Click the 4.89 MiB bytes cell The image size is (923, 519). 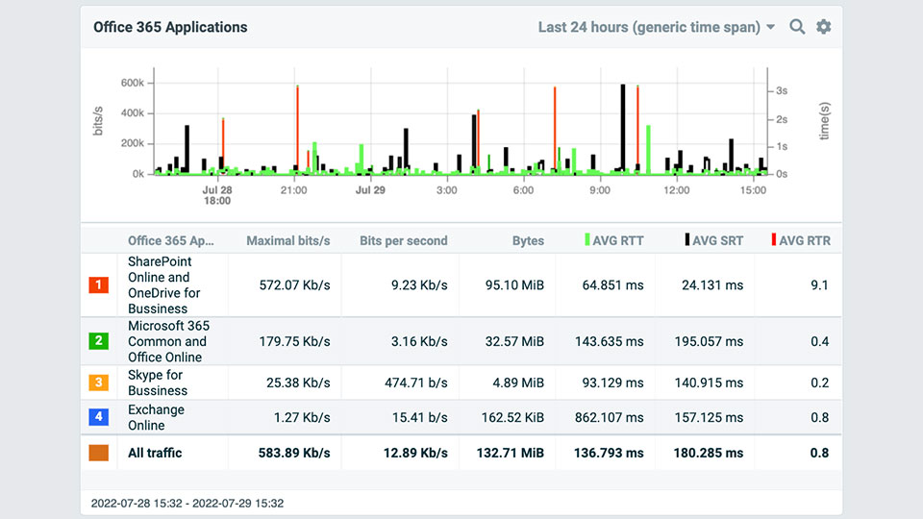518,383
